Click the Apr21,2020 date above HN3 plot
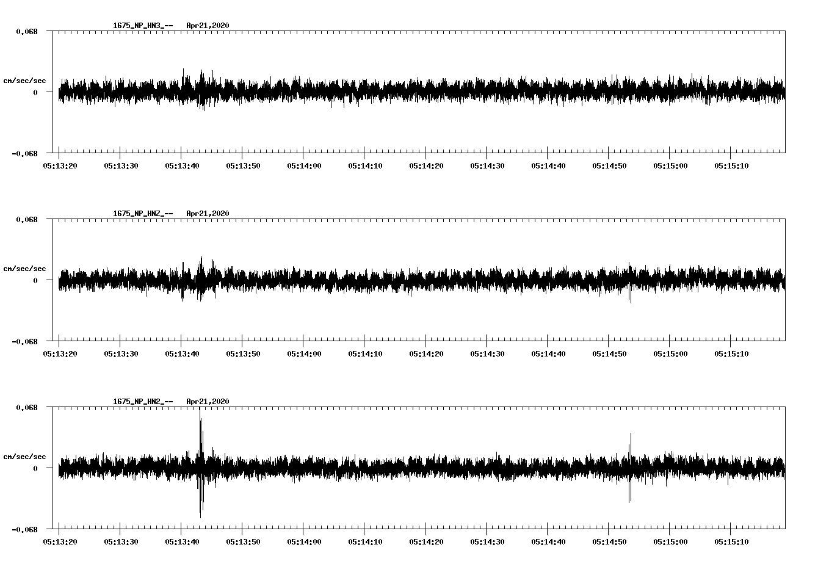This screenshot has height=564, width=829. 208,26
